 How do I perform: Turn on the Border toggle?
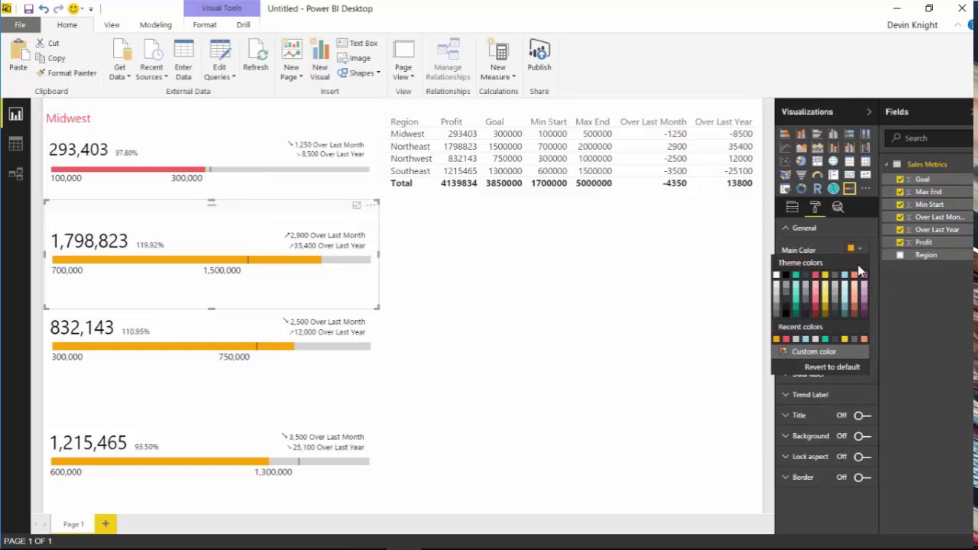point(862,477)
